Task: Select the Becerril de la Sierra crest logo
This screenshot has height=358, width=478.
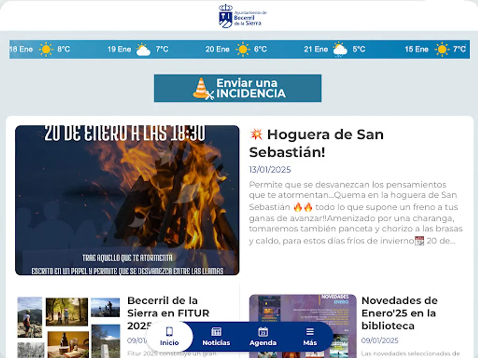Action: (225, 16)
